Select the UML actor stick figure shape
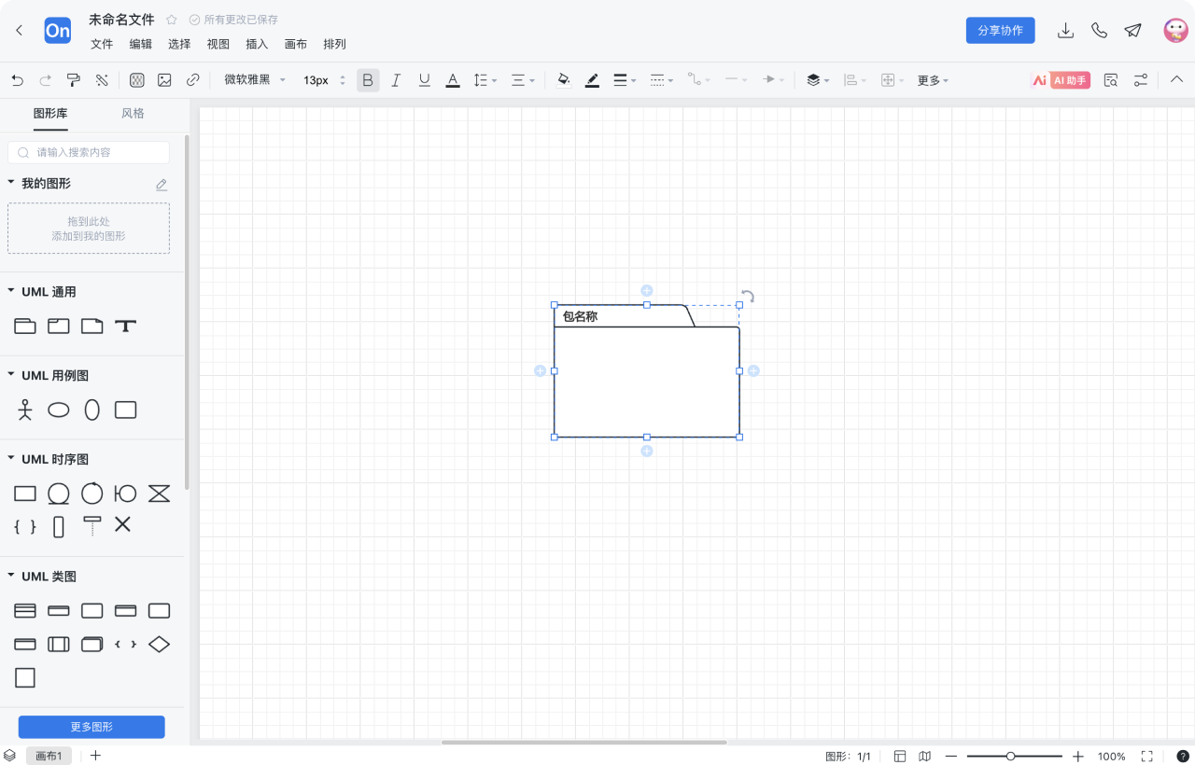 [x=25, y=410]
